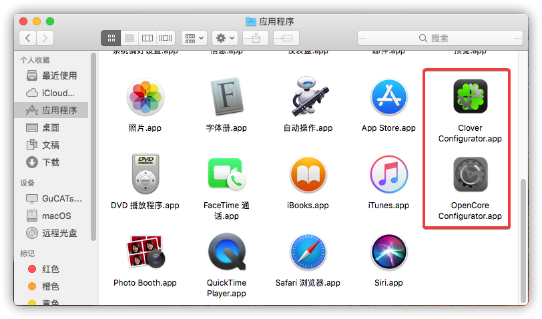Screen dimensions: 542x319
Task: Open the iBooks.app icon
Action: (308, 175)
